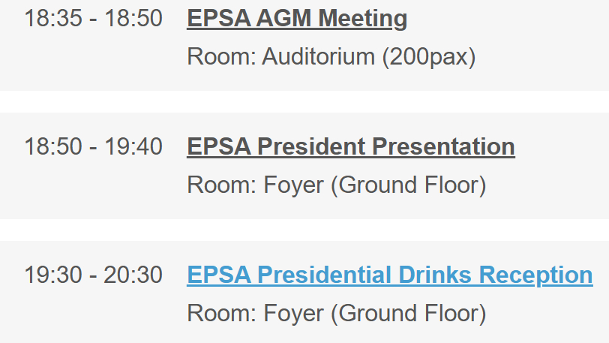Open the EPSA AGM Meeting link

[297, 19]
